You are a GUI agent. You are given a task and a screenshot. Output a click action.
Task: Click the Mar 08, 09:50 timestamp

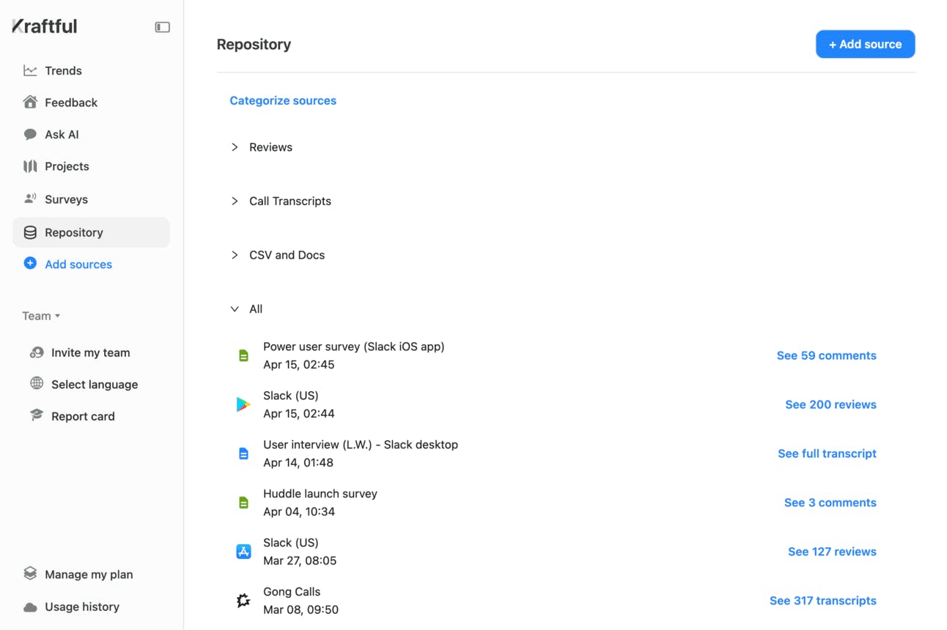[x=301, y=610]
